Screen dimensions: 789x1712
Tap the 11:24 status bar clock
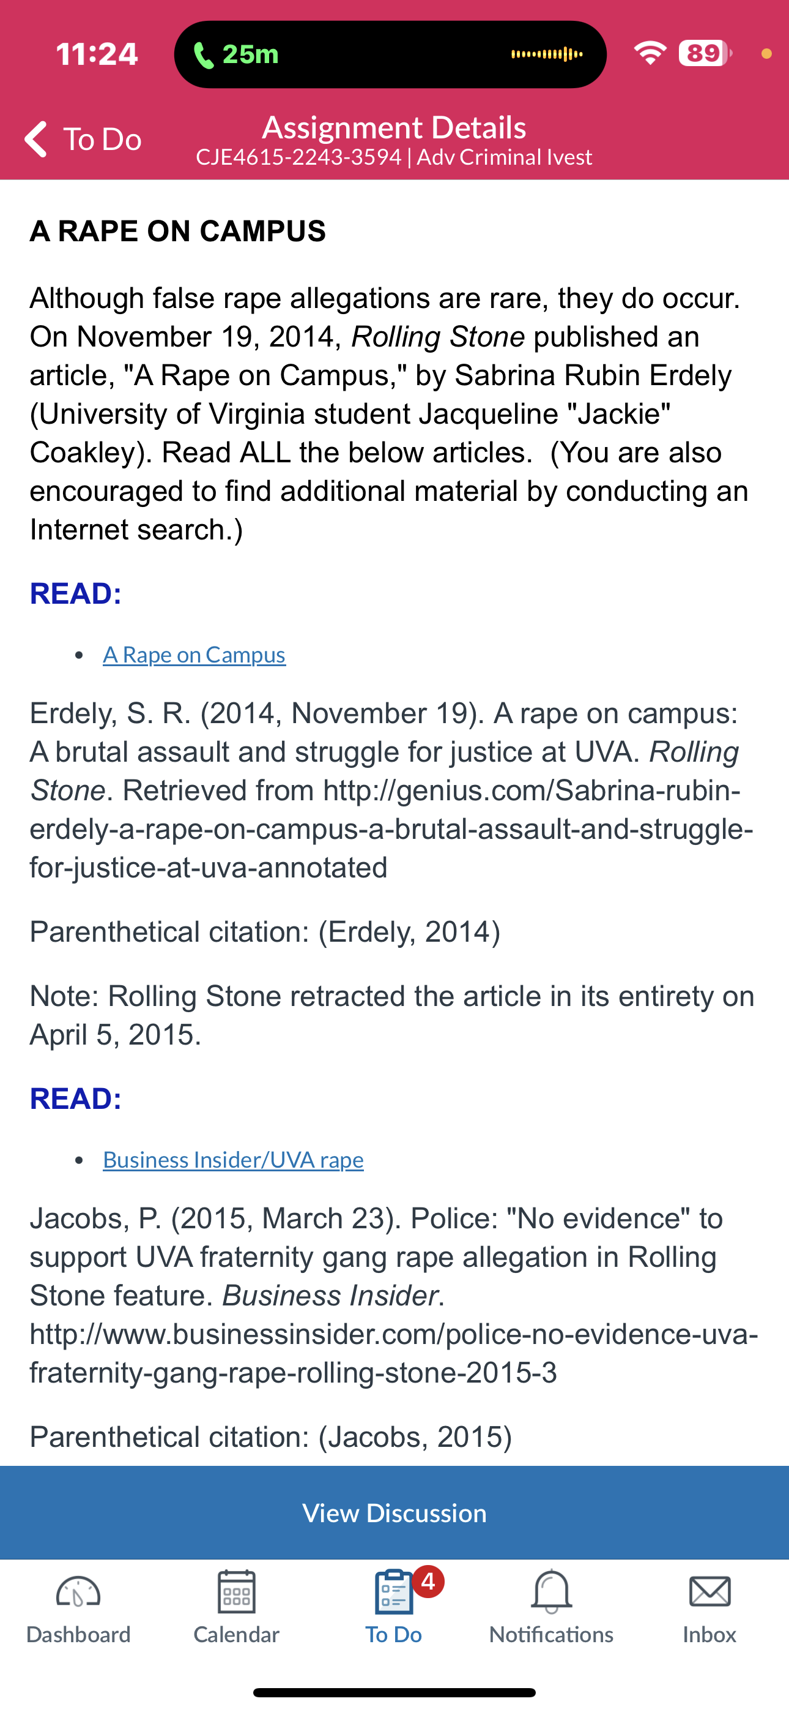[97, 54]
